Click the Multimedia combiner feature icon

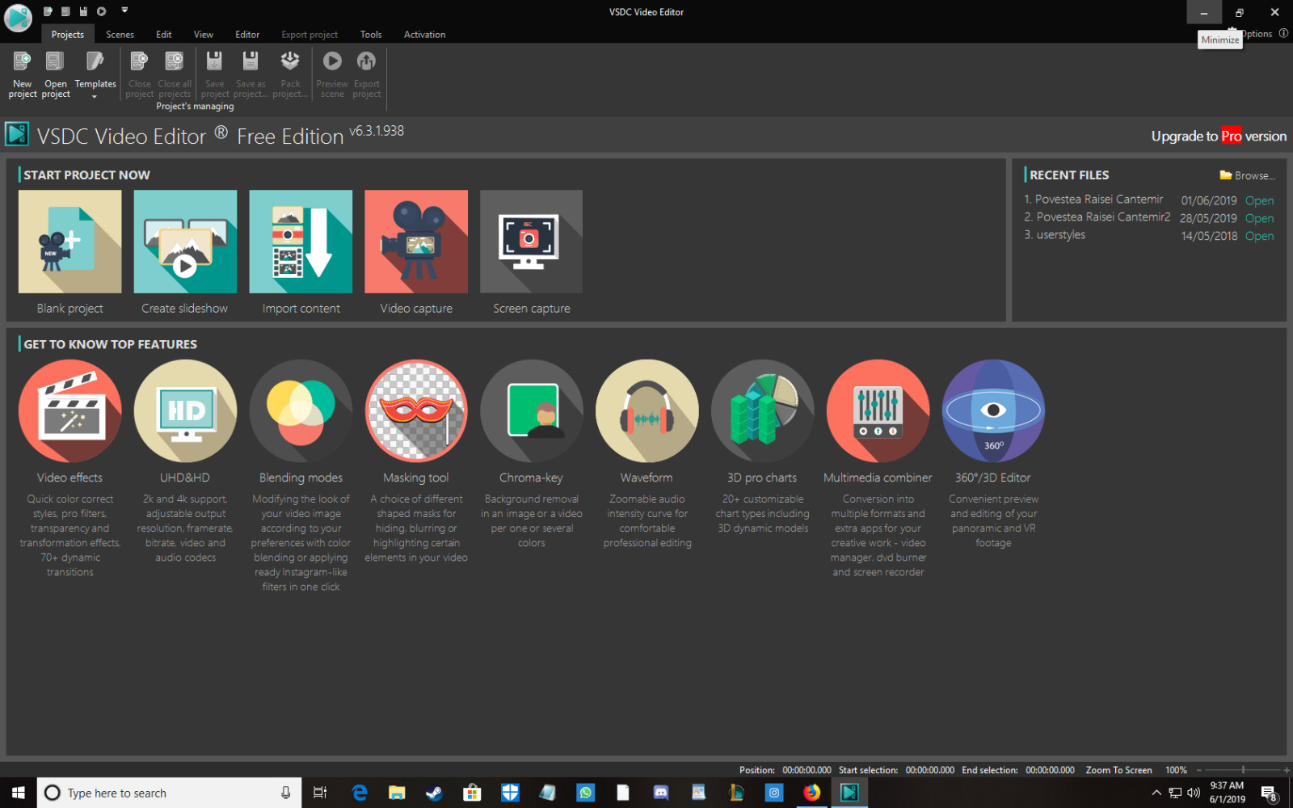point(878,411)
